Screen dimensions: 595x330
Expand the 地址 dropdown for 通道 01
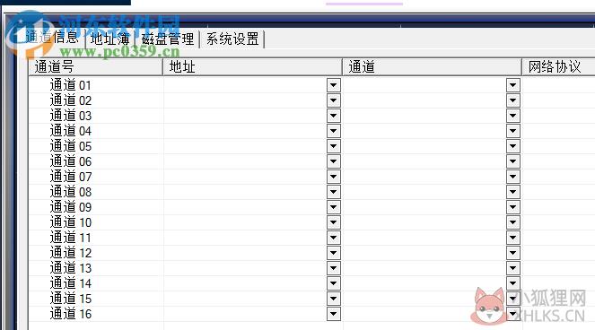click(x=334, y=85)
